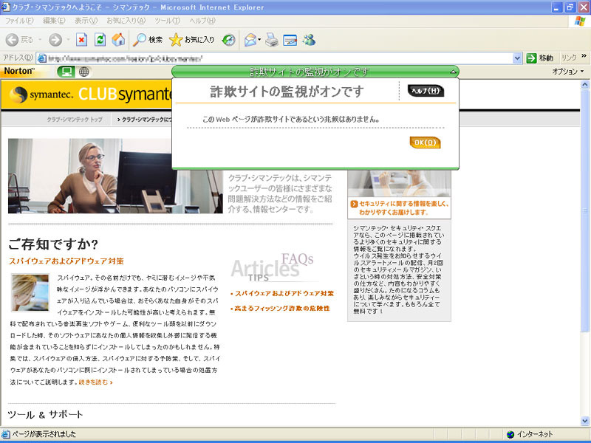
Task: Click in the address URL field
Action: tap(279, 58)
